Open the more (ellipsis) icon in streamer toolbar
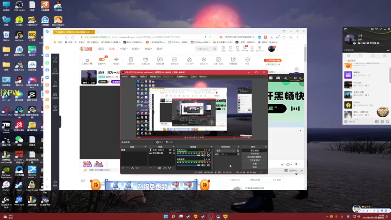391x220 pixels. [x=247, y=60]
